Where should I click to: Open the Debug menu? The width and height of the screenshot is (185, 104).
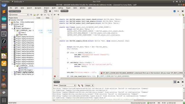pos(61,8)
